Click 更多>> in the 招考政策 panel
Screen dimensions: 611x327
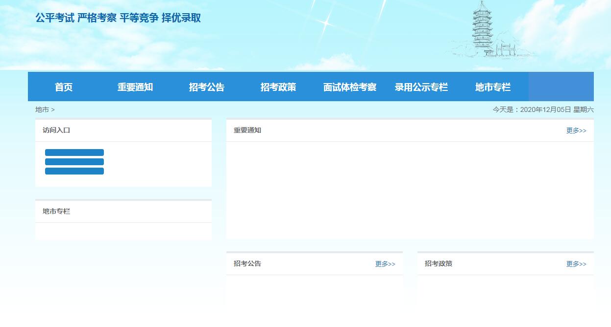click(576, 264)
